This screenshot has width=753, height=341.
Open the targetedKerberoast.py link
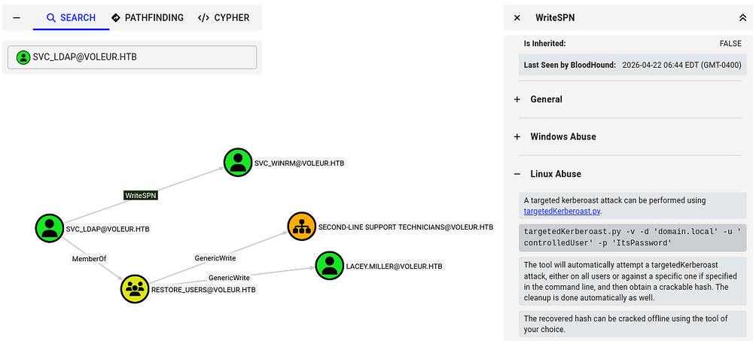[562, 212]
